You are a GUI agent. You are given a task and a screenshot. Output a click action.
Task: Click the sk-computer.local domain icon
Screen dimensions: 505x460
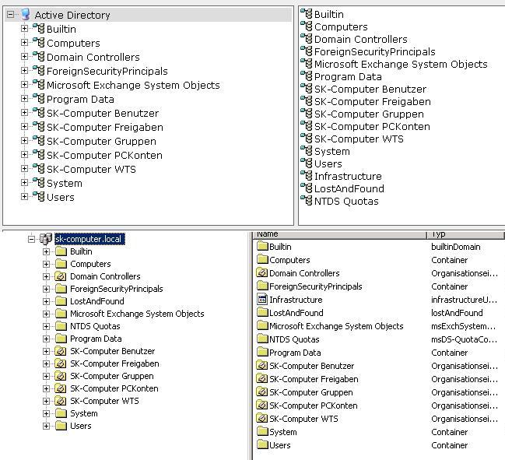click(45, 239)
